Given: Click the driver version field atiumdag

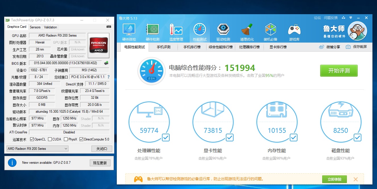Looking at the screenshot, I should pyautogui.click(x=69, y=112).
